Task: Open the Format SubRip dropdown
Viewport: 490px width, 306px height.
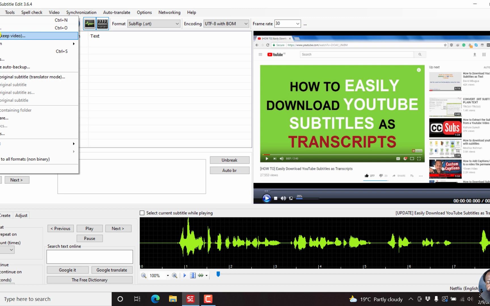Action: 154,24
